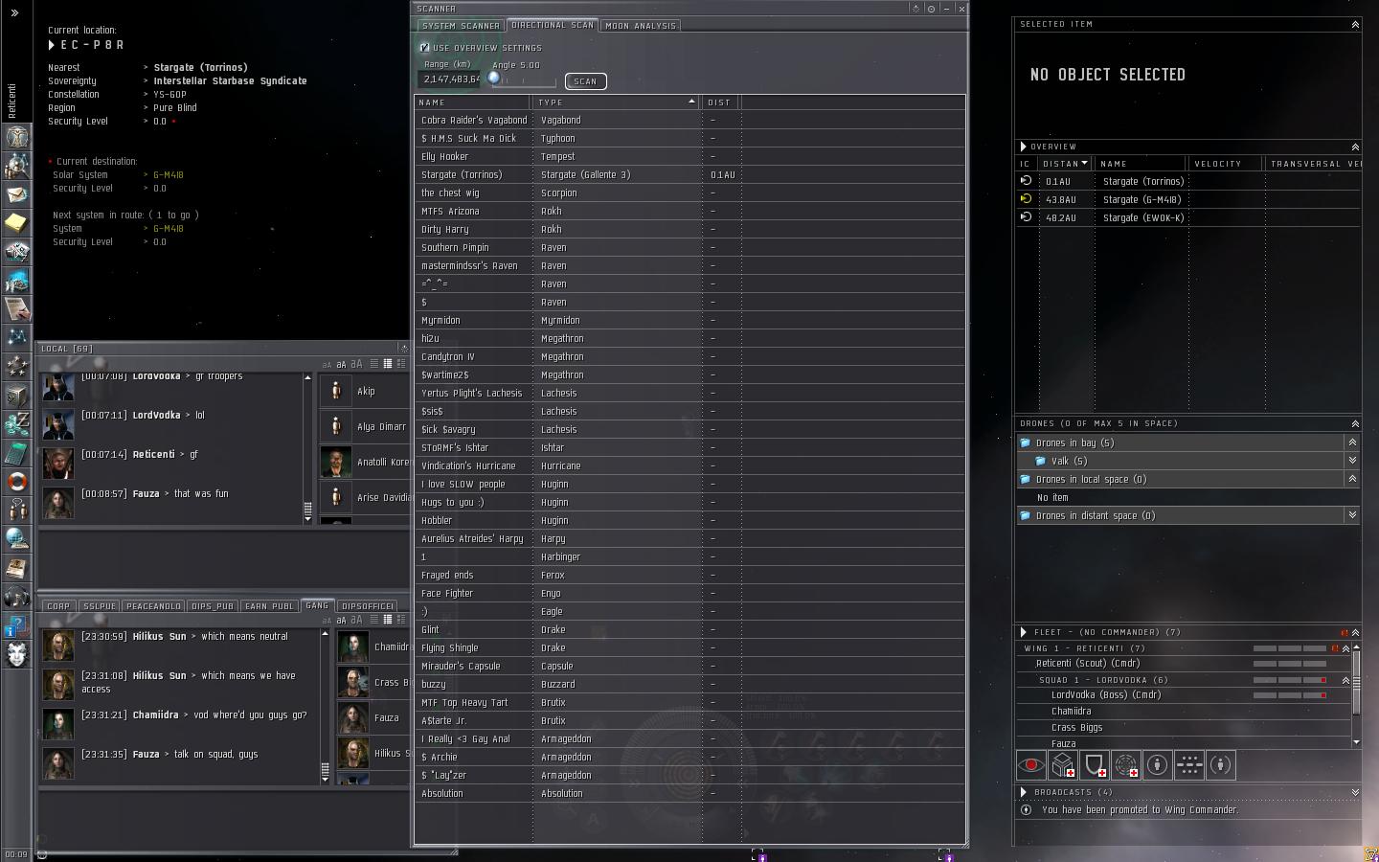Click the circular rings with red cross icon
The width and height of the screenshot is (1379, 862).
1126,765
